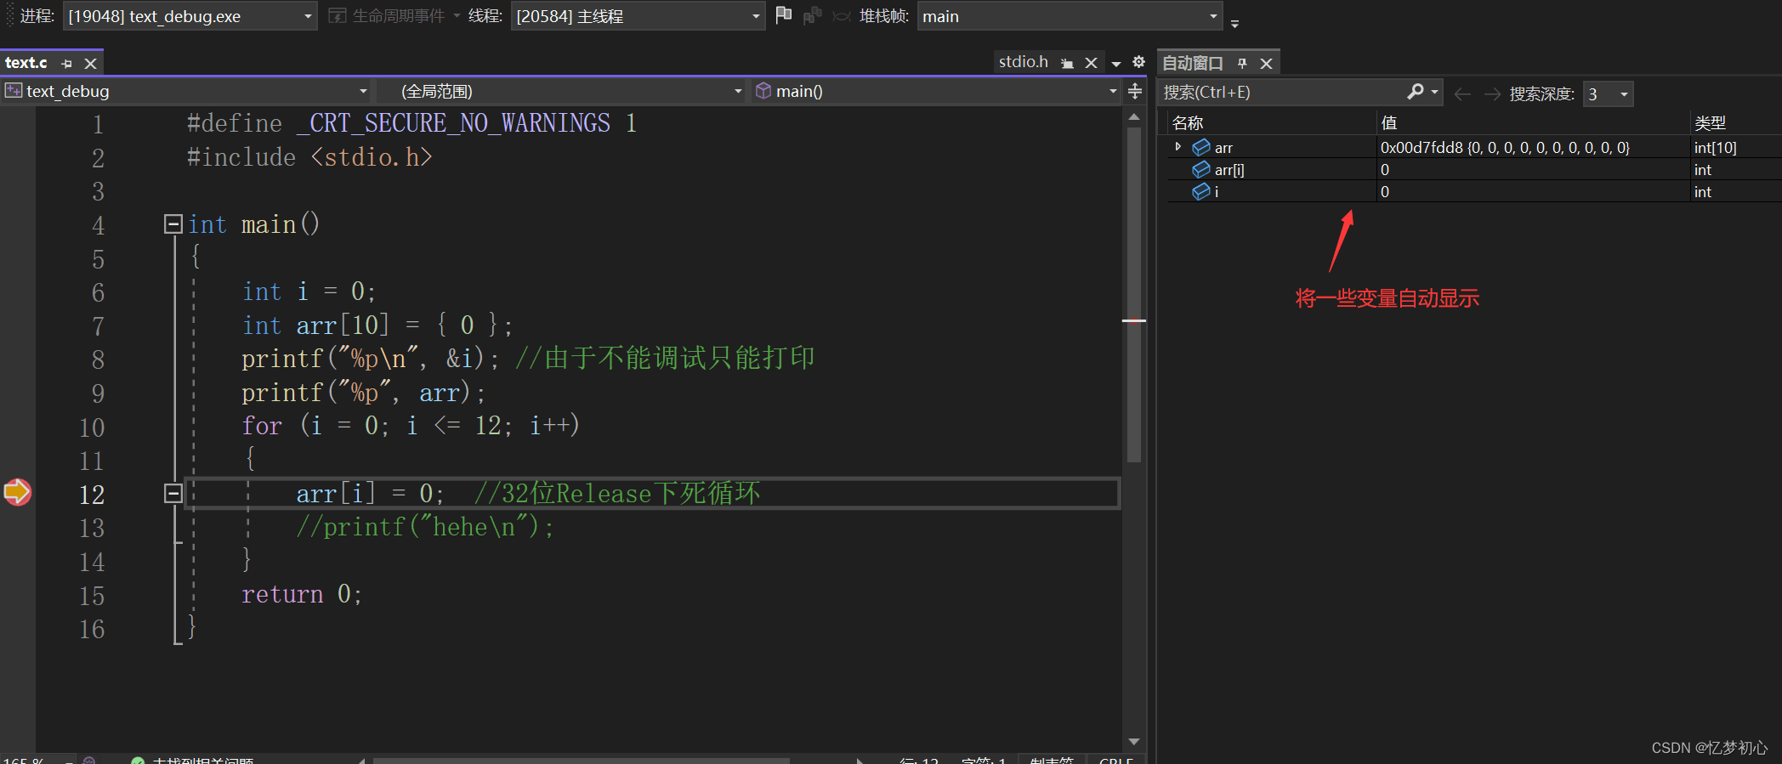Select the arr variable icon in Autos

pyautogui.click(x=1201, y=147)
